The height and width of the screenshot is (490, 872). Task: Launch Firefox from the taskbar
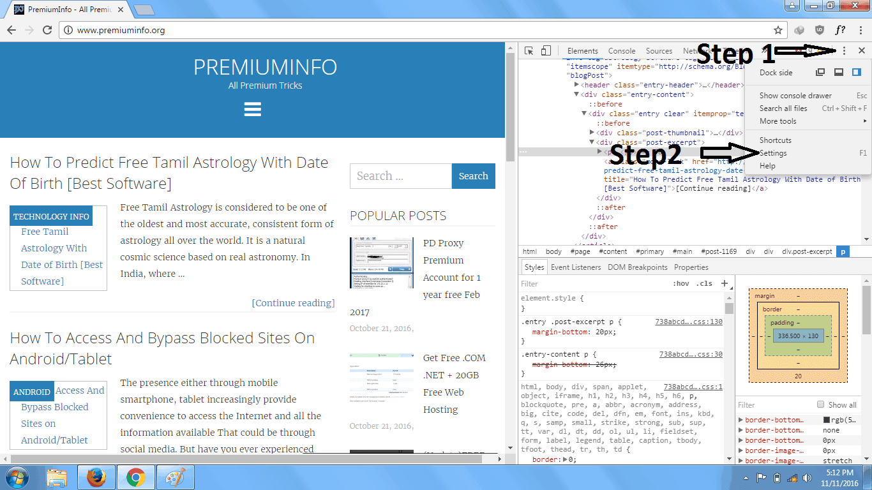pyautogui.click(x=96, y=477)
